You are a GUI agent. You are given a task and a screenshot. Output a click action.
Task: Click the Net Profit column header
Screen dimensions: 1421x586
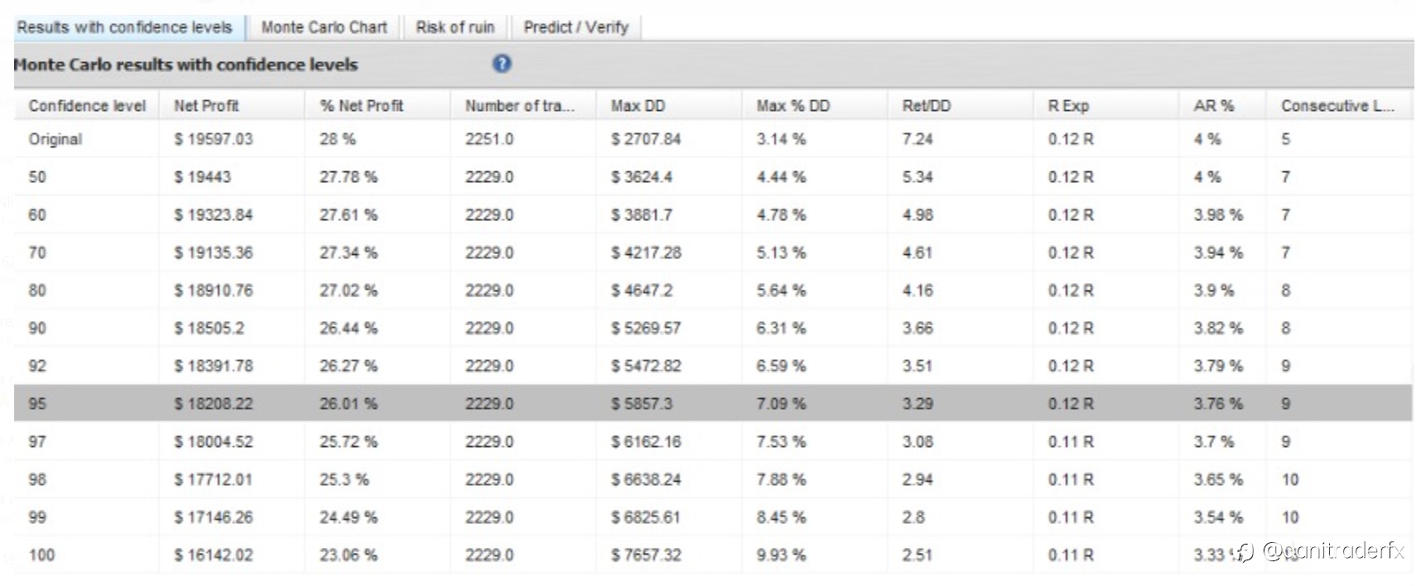206,106
